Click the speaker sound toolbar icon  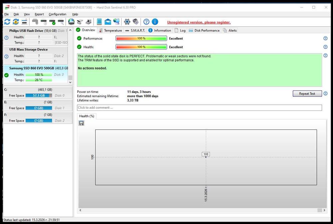click(136, 22)
